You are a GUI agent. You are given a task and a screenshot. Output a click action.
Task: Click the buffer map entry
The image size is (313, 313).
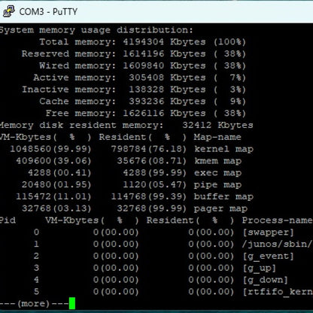click(223, 196)
